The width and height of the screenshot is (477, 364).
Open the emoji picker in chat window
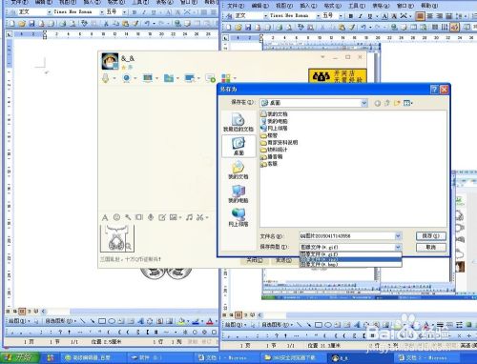(116, 217)
